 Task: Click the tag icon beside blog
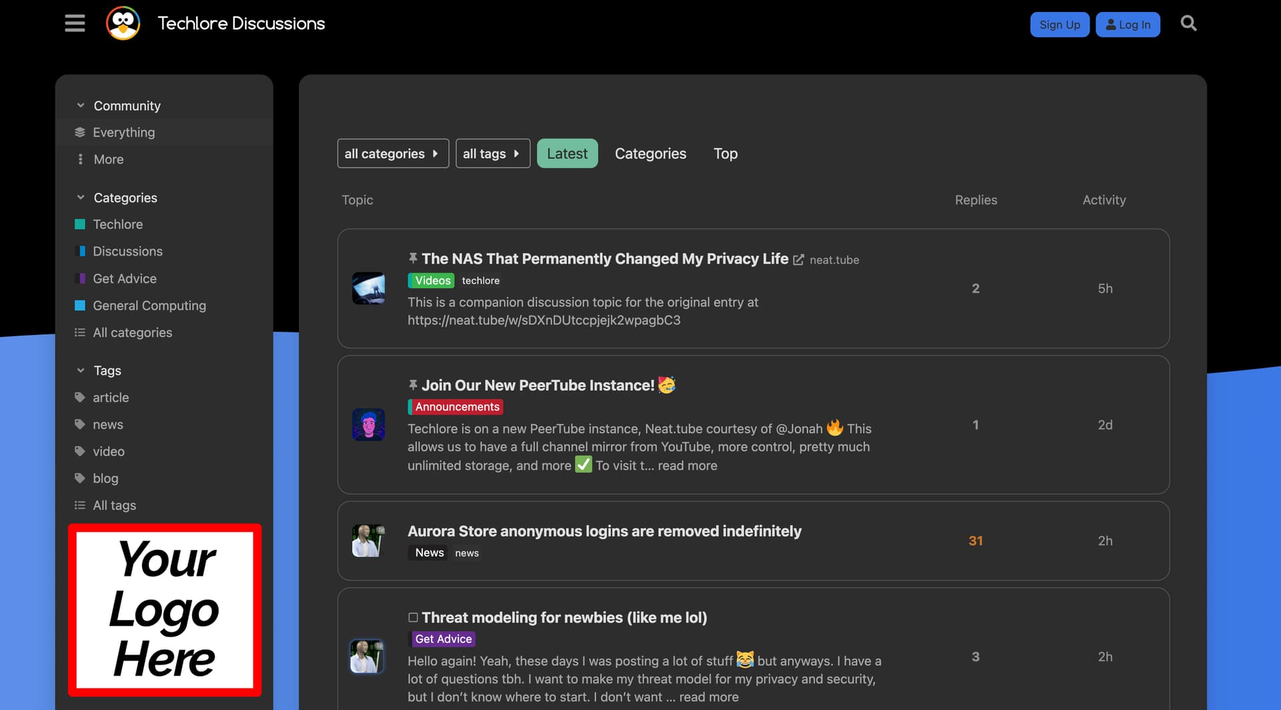point(80,478)
